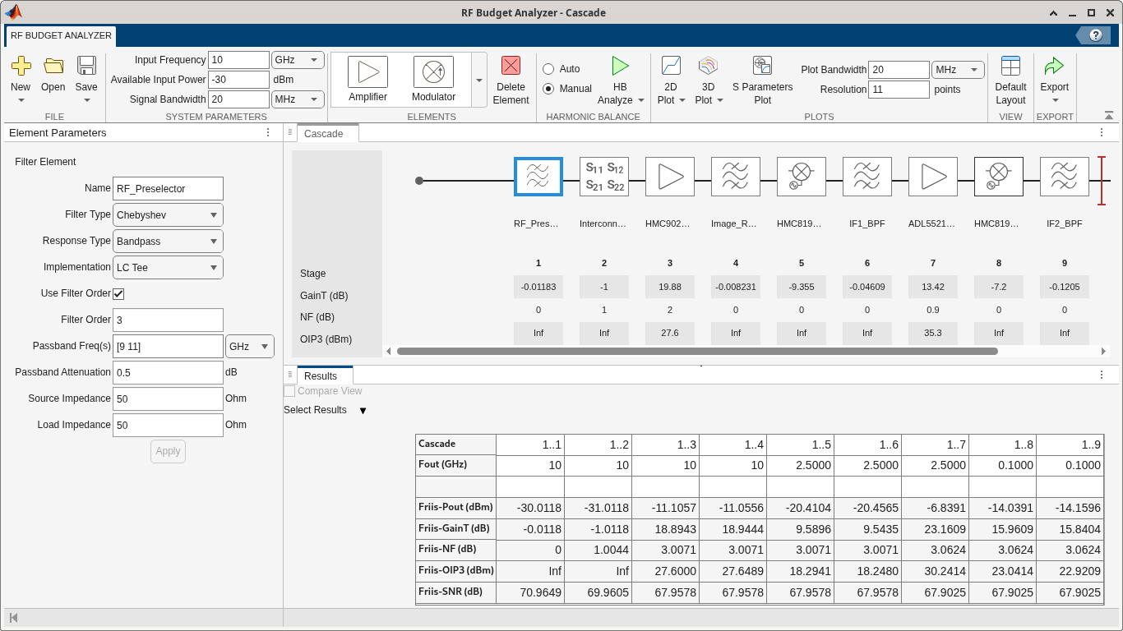
Task: Open the 3D Plot tool
Action: coord(708,66)
